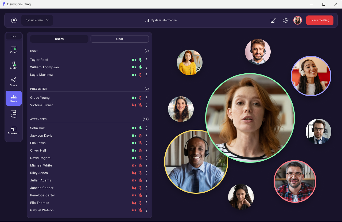Click the Leave meeting button
This screenshot has height=222, width=342.
point(320,20)
